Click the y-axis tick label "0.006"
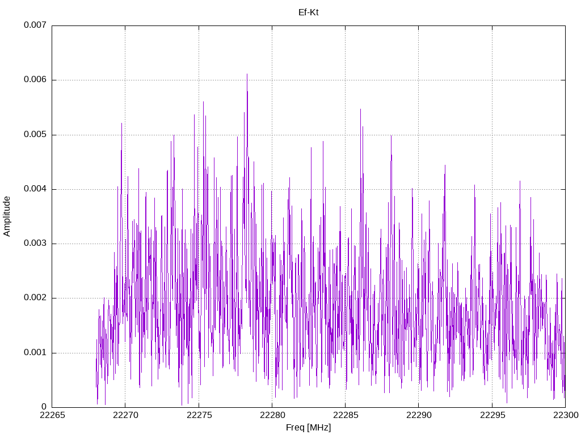 pyautogui.click(x=35, y=79)
